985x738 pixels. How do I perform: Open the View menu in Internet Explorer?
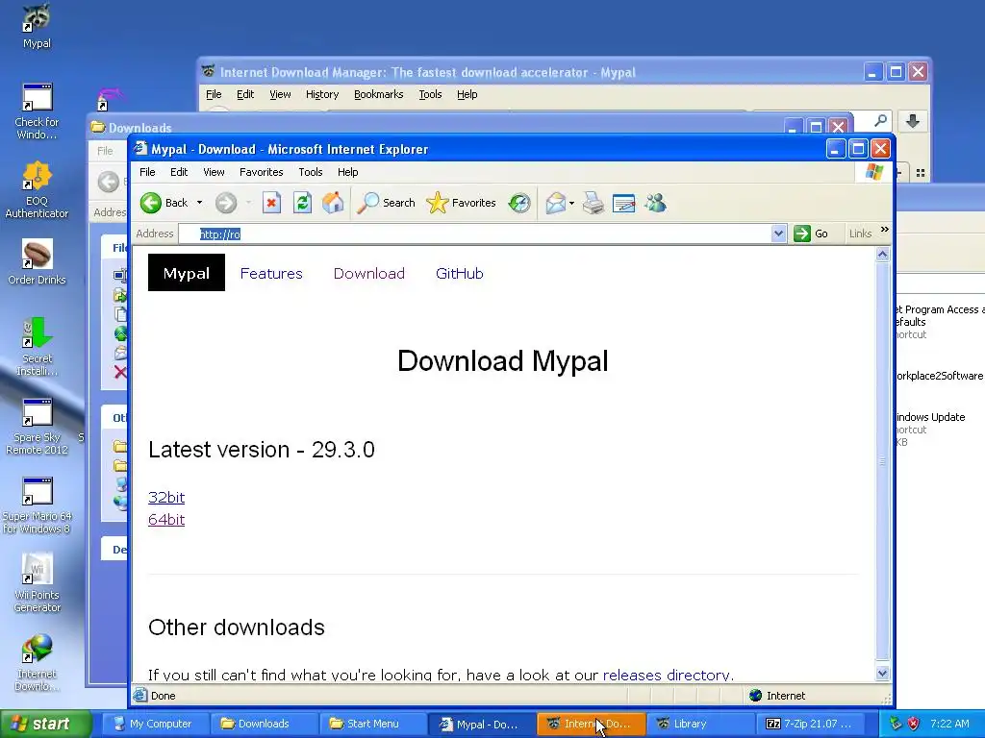pos(214,172)
